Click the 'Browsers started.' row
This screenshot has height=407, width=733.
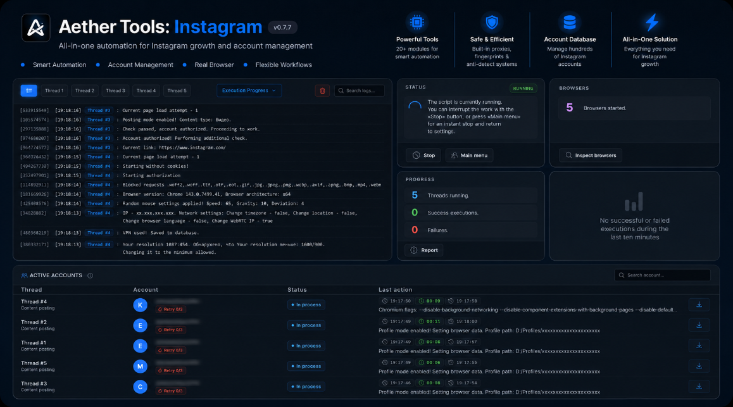634,108
